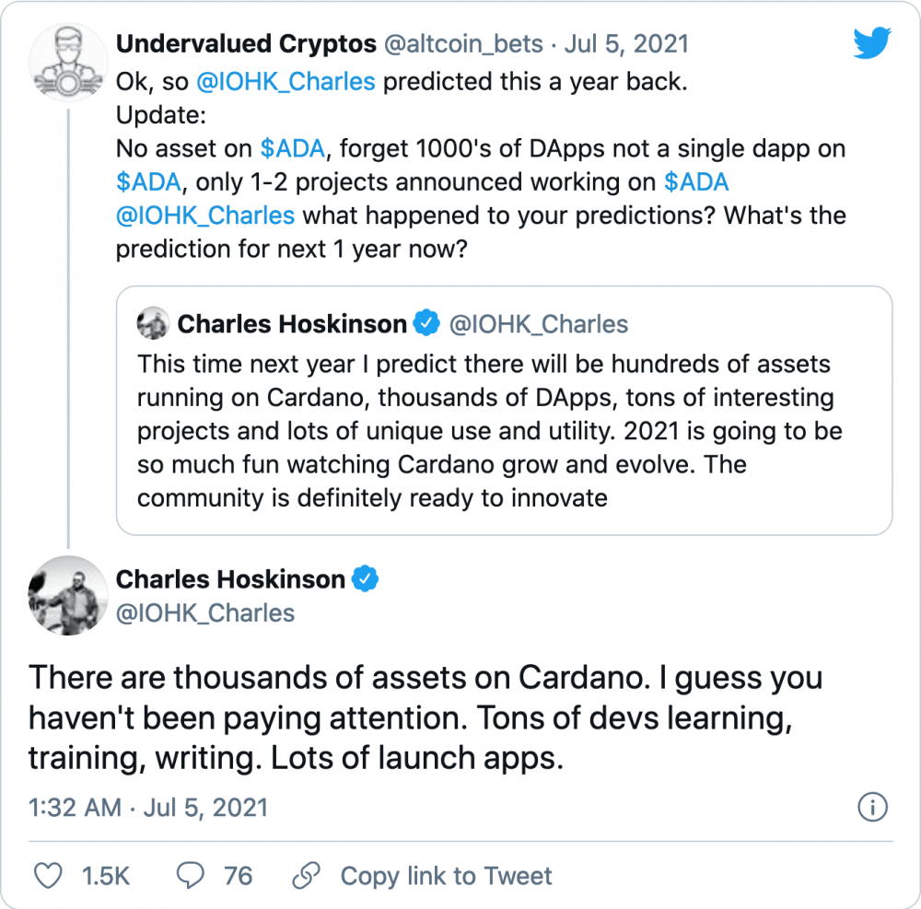Like the tweet with heart icon
The width and height of the screenshot is (921, 909).
tap(48, 876)
